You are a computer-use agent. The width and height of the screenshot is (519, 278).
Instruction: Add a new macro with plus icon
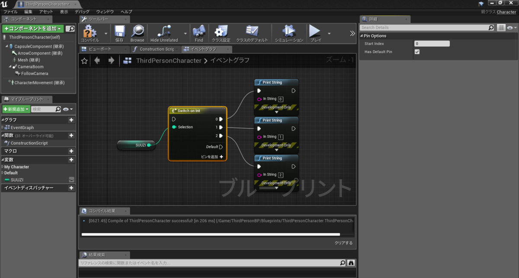tap(71, 151)
